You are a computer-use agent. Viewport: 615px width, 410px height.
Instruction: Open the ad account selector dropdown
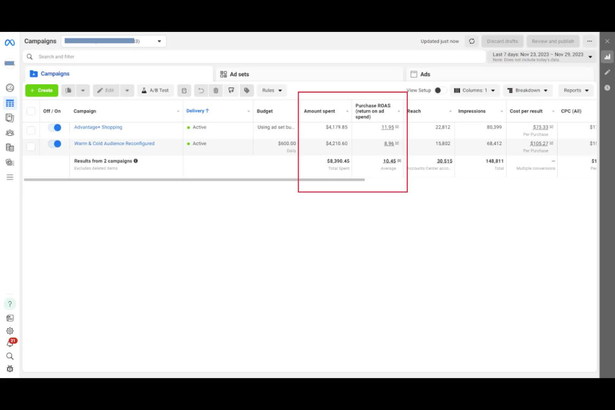[113, 41]
